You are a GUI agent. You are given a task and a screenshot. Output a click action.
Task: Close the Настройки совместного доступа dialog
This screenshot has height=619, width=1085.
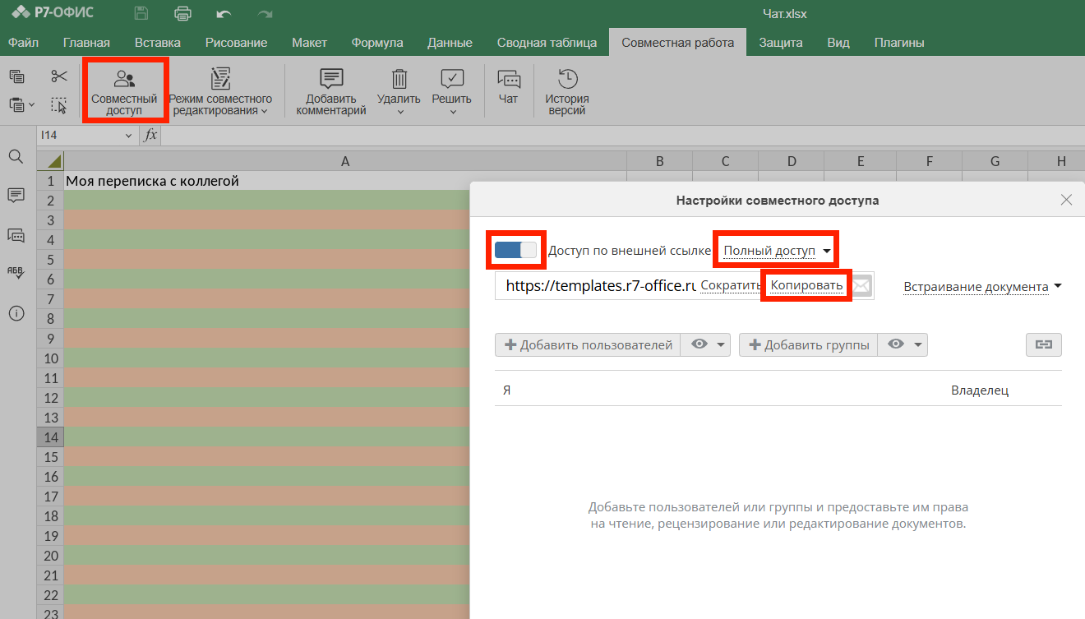[1066, 200]
